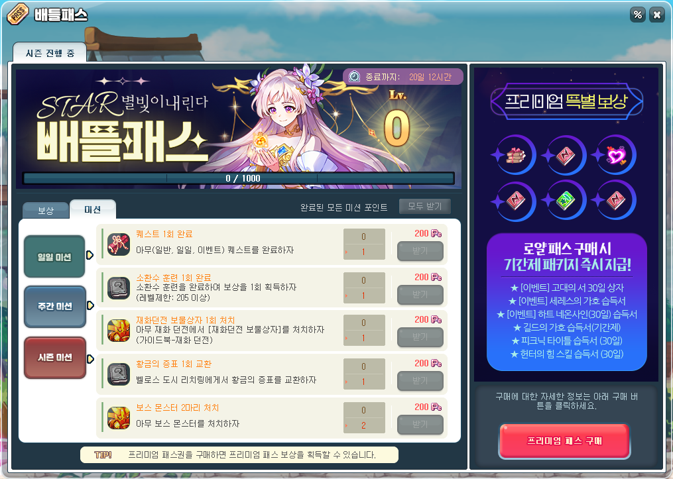Click the boss monster mission icon
The width and height of the screenshot is (673, 479).
(119, 418)
